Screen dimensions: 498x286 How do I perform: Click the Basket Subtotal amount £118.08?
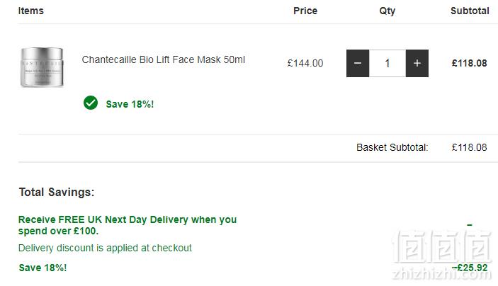pos(470,147)
